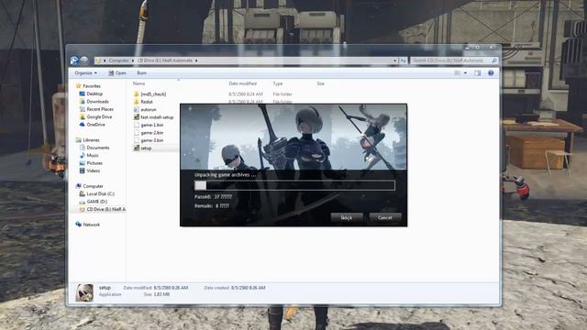Screen dimensions: 587x330
Task: Open the Videos library
Action: (x=90, y=170)
